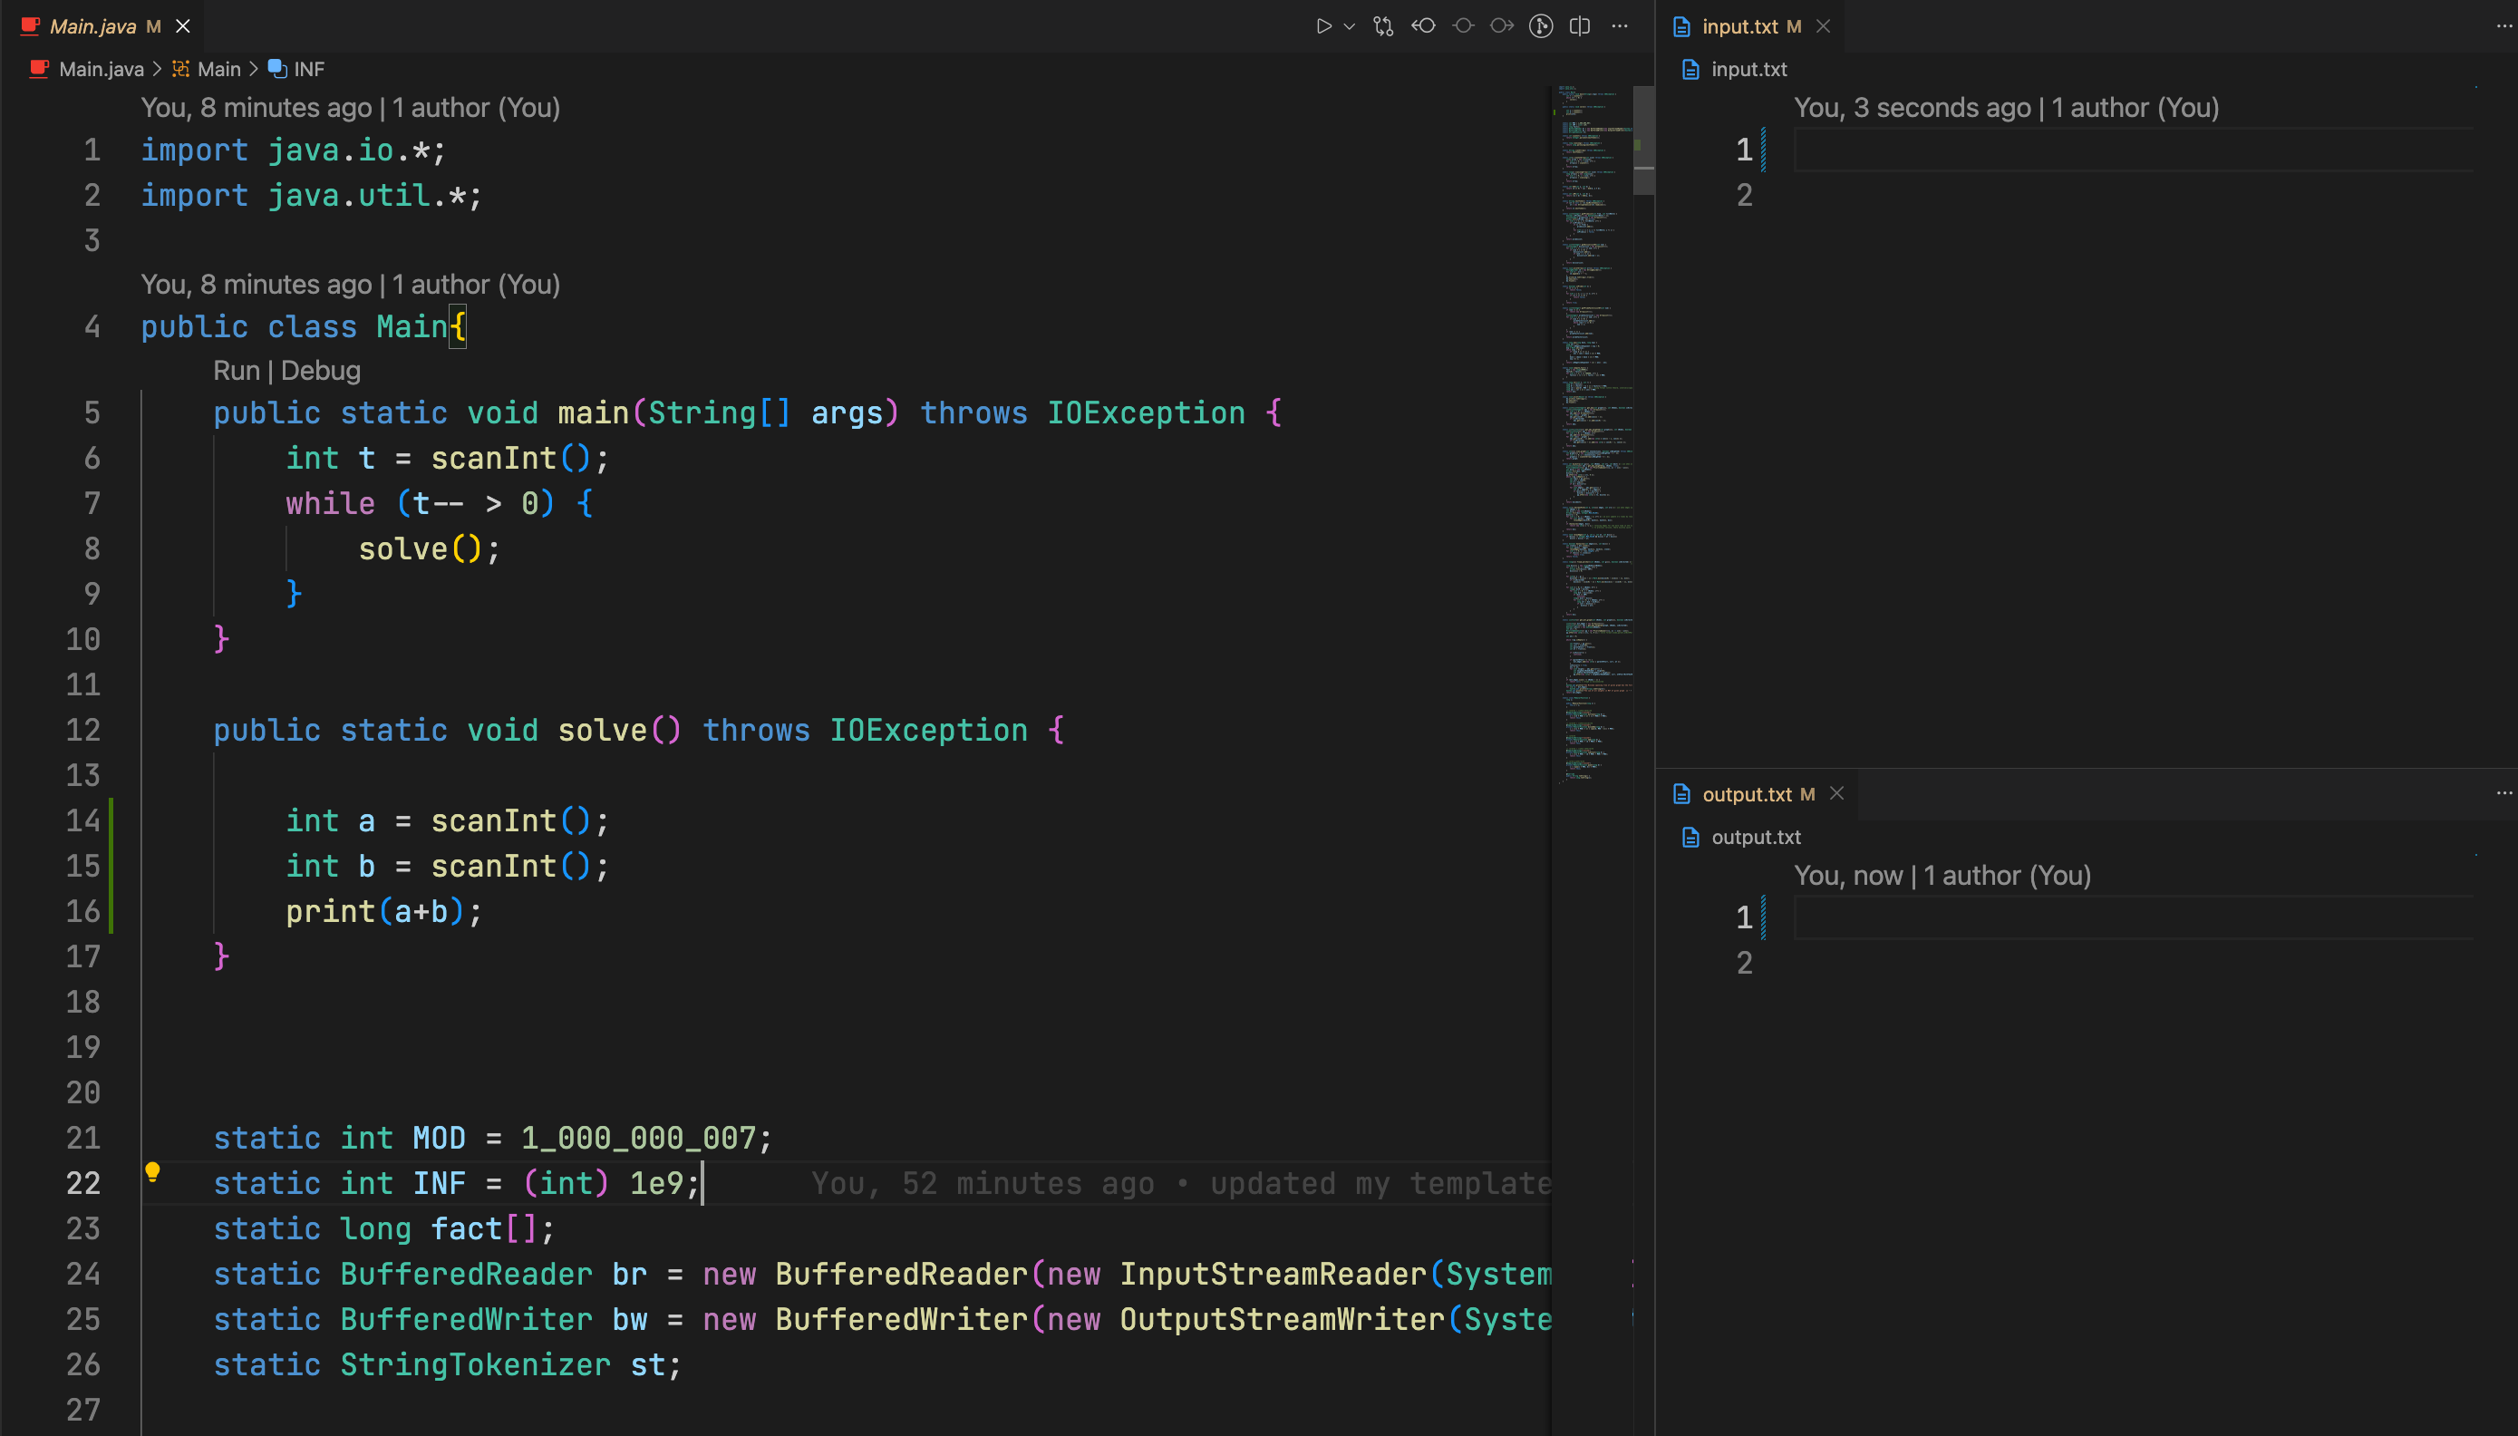This screenshot has height=1436, width=2518.
Task: Click the open revision commit icon
Action: [1463, 26]
